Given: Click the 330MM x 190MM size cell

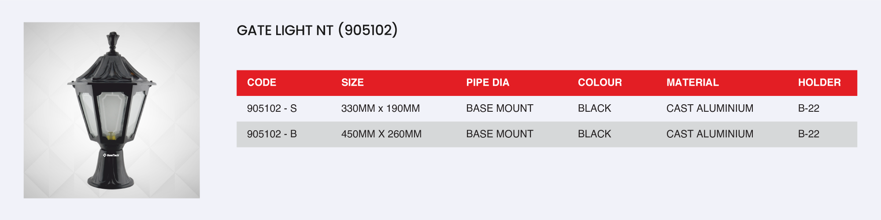Looking at the screenshot, I should [x=380, y=108].
